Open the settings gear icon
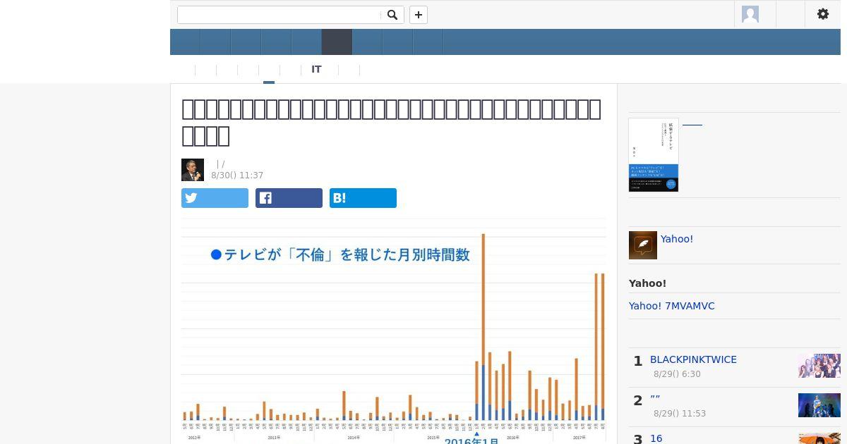The width and height of the screenshot is (847, 444). pos(823,14)
